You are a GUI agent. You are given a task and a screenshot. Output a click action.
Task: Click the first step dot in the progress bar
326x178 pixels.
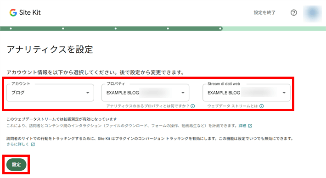(x=11, y=28)
